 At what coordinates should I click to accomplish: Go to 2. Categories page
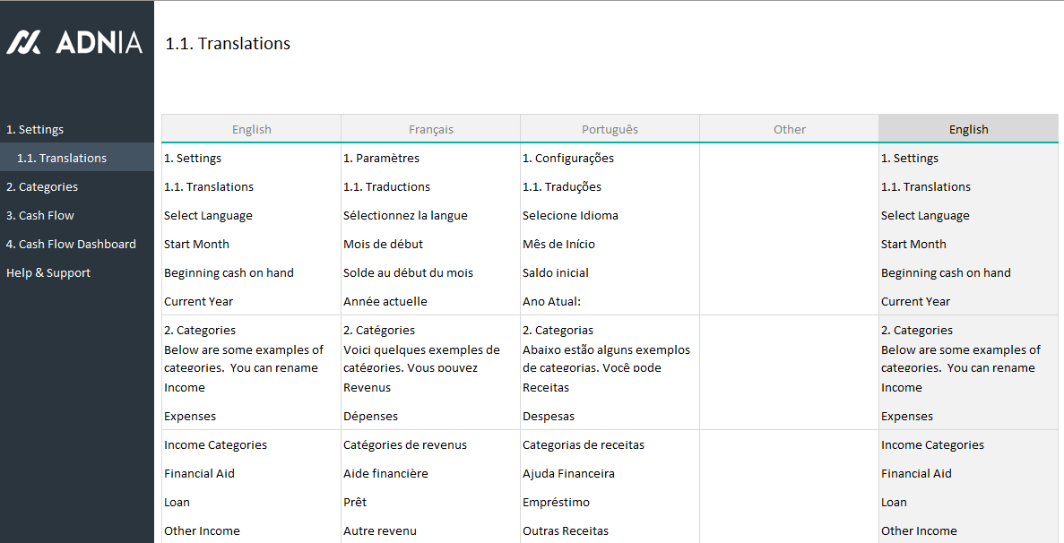click(42, 186)
